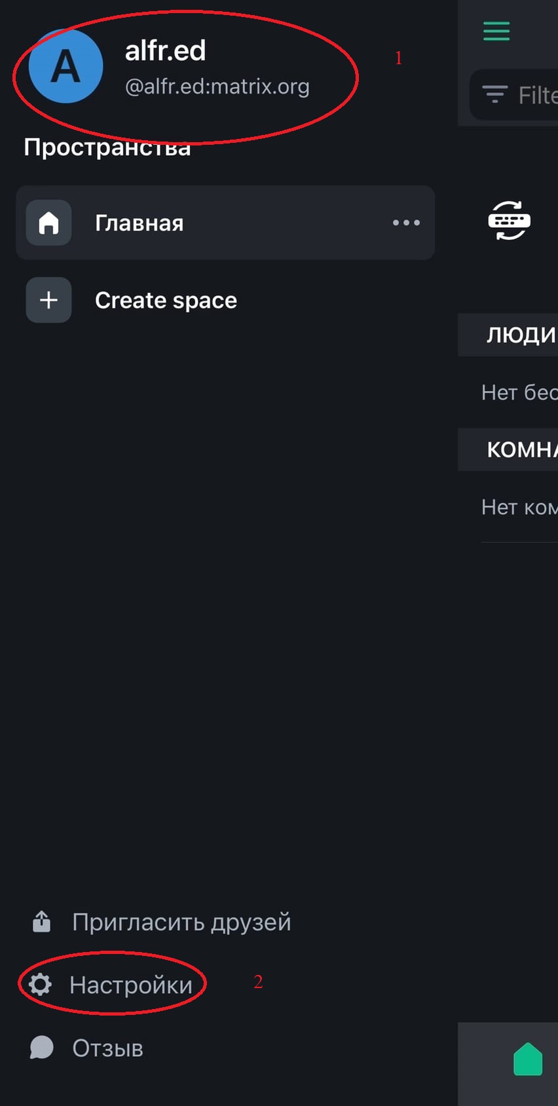The image size is (558, 1106).
Task: Open the three-dot menu on Главная
Action: [406, 223]
